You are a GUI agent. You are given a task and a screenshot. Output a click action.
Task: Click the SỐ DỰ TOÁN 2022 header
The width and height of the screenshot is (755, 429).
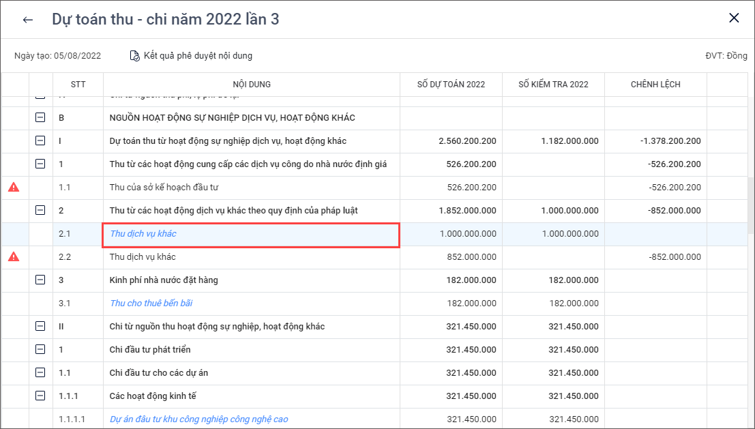click(x=451, y=85)
